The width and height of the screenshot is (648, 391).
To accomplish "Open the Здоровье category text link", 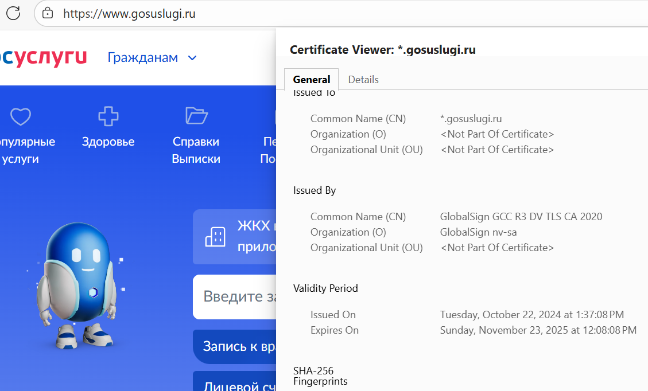I will click(x=108, y=142).
